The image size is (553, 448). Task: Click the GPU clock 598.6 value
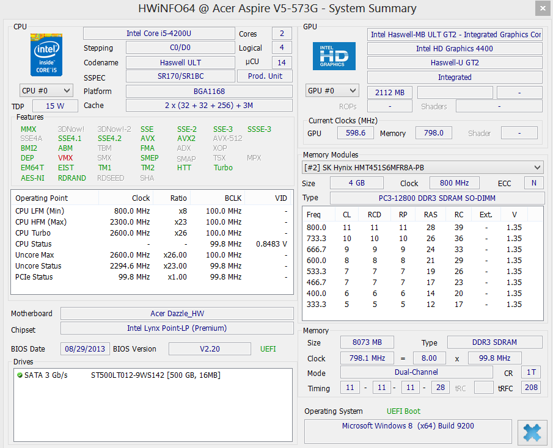(x=356, y=133)
